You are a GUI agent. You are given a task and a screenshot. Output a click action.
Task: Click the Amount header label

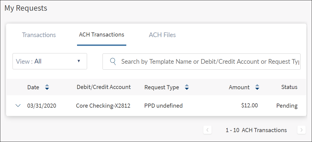point(239,87)
